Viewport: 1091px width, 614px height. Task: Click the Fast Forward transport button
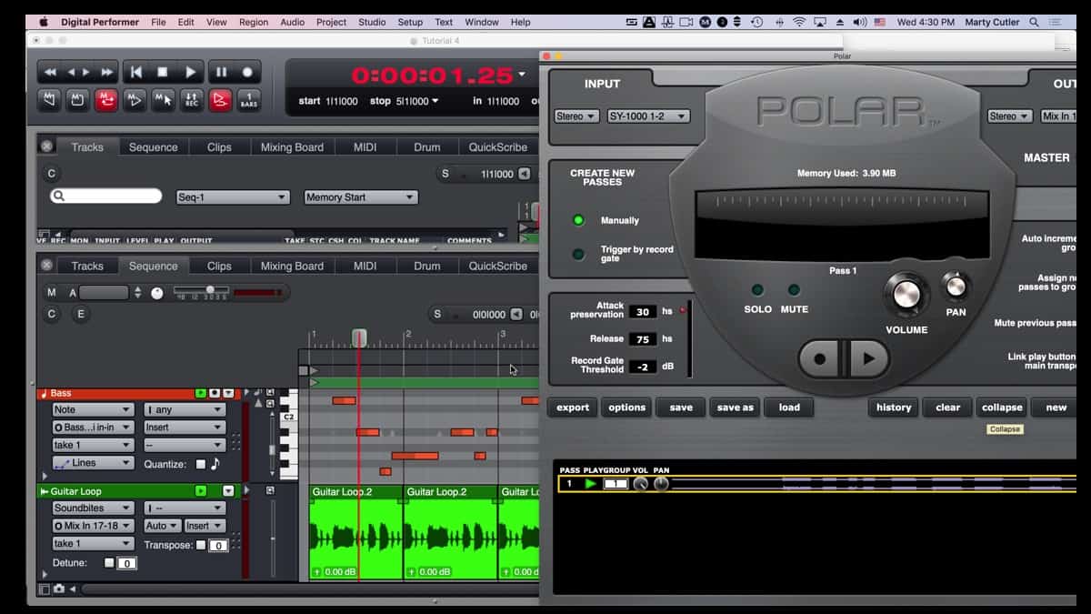tap(107, 72)
